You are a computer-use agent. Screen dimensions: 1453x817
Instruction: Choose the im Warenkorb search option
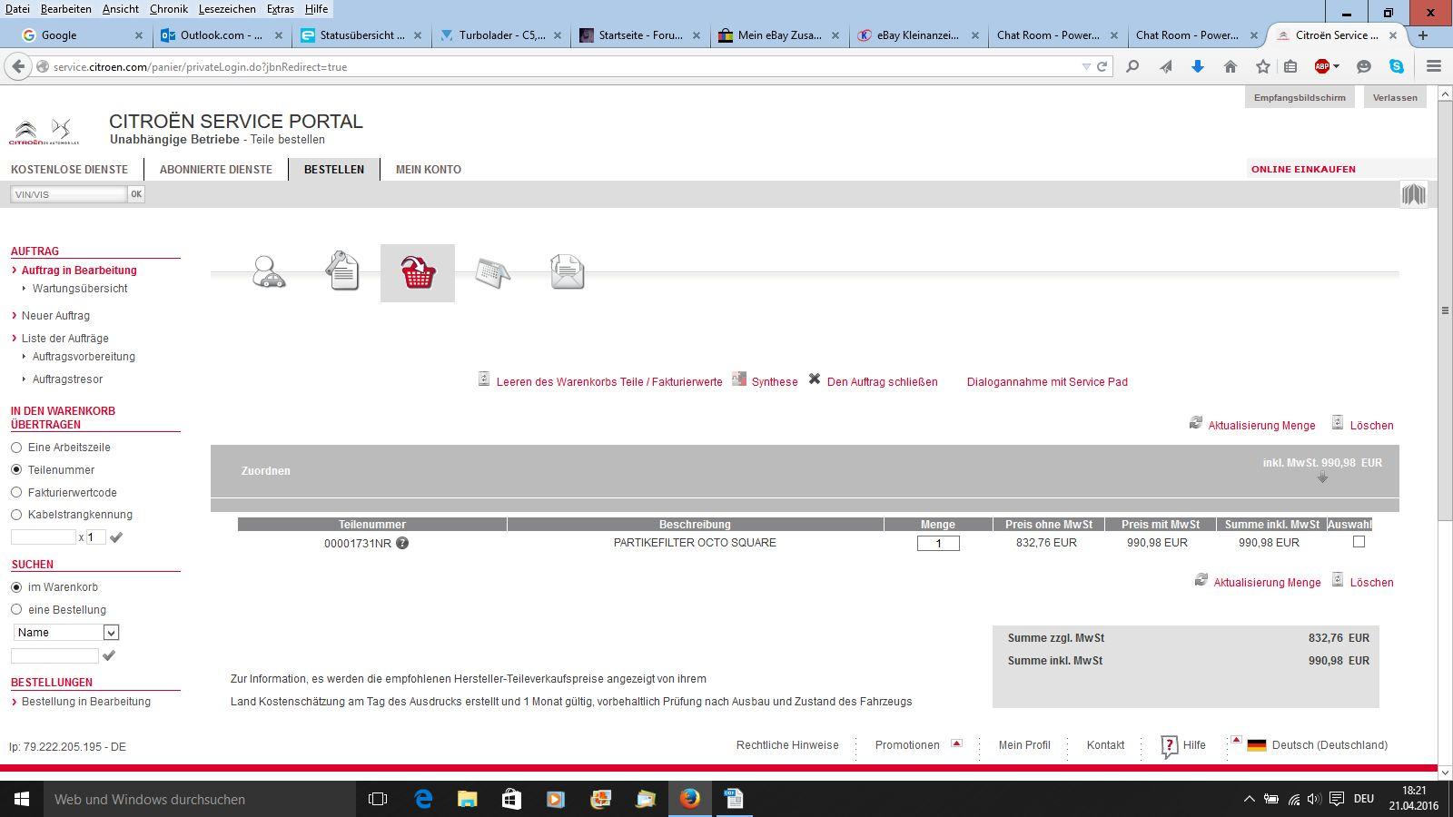(16, 587)
